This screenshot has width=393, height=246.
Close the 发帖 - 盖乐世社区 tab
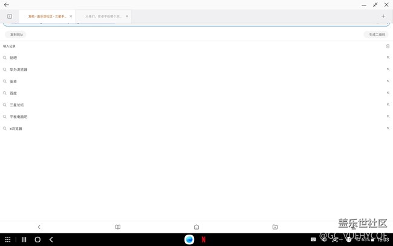pyautogui.click(x=71, y=16)
